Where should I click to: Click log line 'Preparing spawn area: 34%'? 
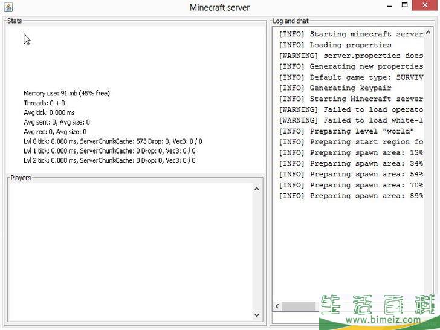click(351, 164)
